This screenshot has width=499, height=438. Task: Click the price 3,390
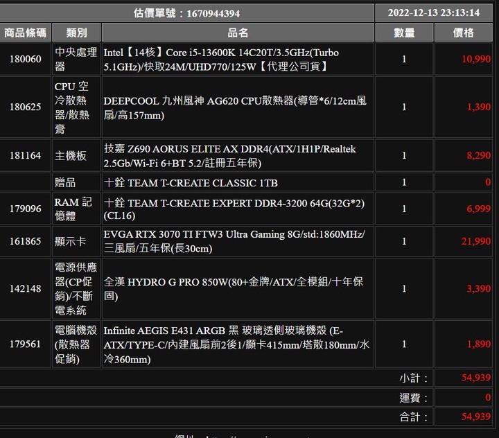479,288
